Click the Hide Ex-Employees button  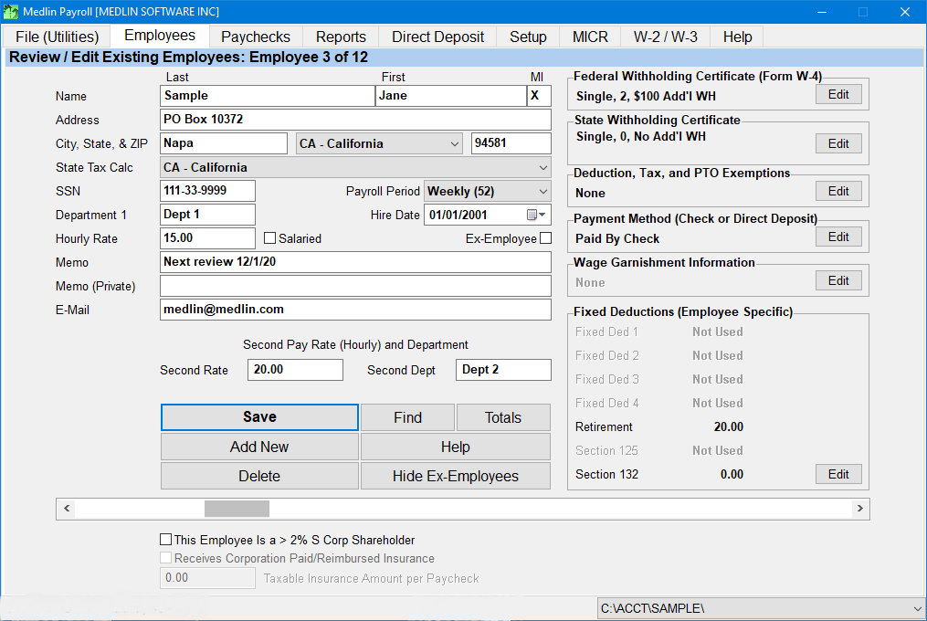(455, 475)
